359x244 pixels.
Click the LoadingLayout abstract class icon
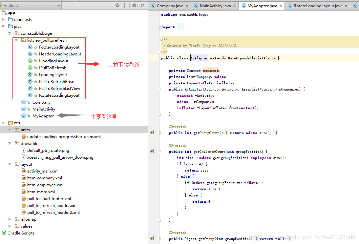tap(30, 74)
